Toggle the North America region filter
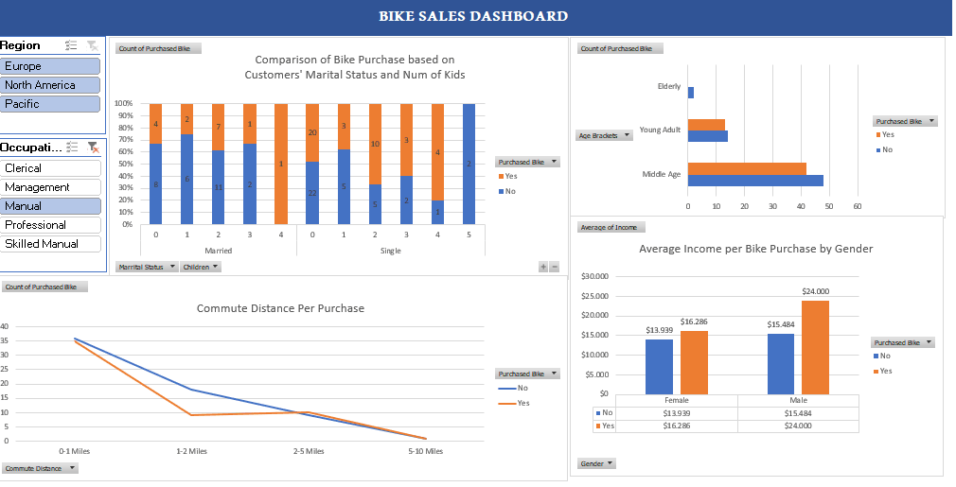Screen dimensions: 956x487 click(51, 85)
